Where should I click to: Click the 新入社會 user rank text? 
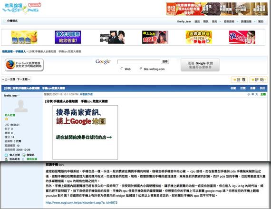[10, 115]
